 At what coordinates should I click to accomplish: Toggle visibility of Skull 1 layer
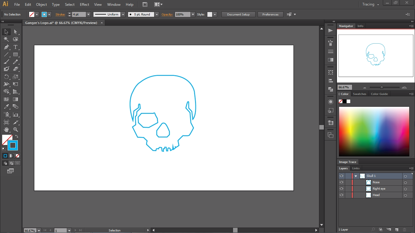(x=341, y=176)
